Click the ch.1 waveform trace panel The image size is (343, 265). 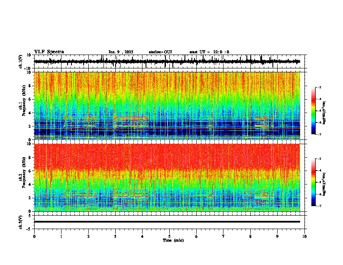click(x=169, y=61)
